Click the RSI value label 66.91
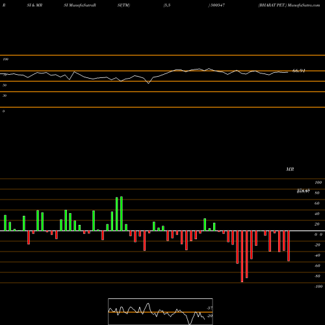 coord(299,71)
